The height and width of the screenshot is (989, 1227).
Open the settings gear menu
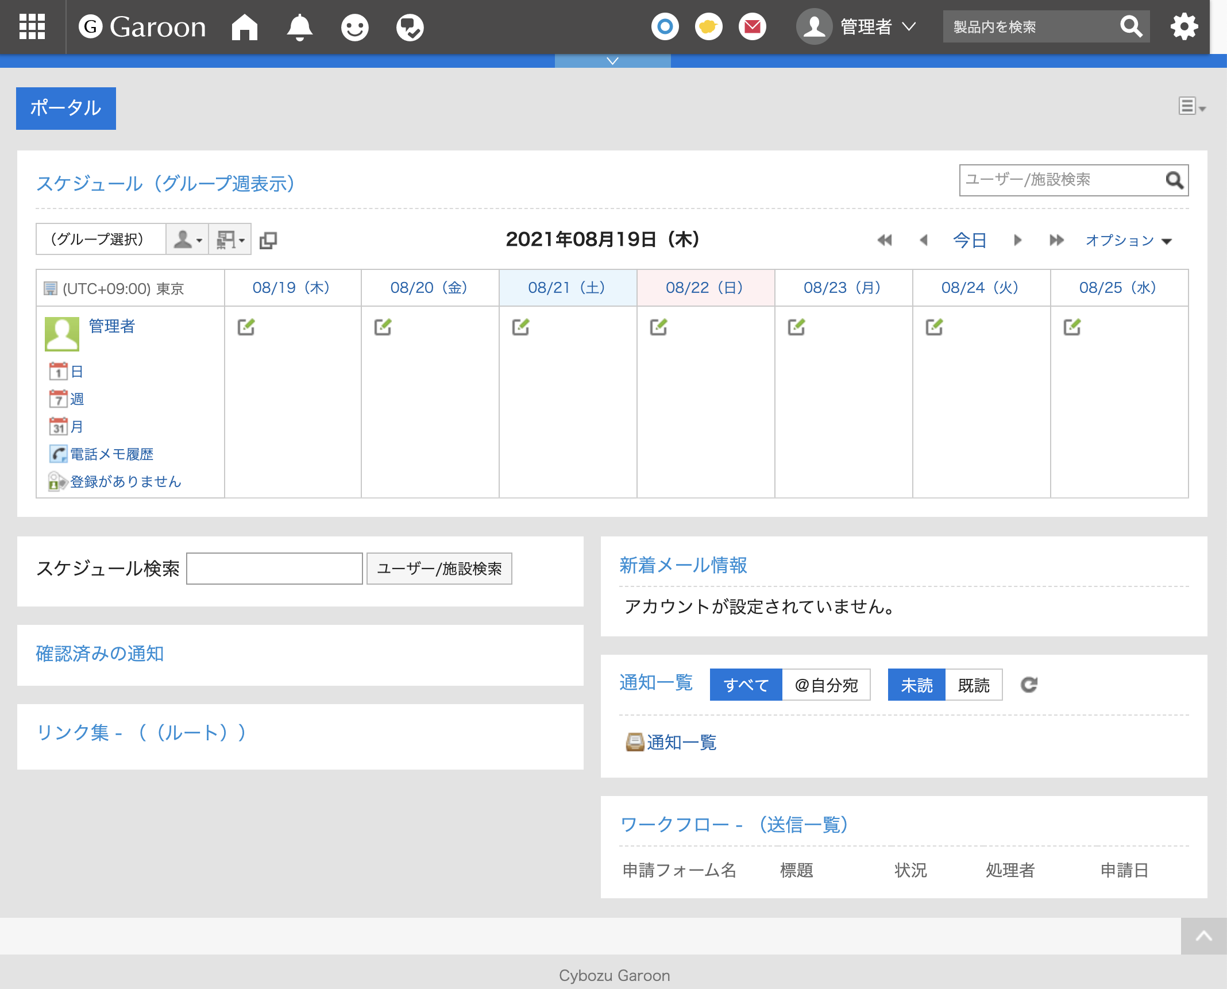[1184, 26]
